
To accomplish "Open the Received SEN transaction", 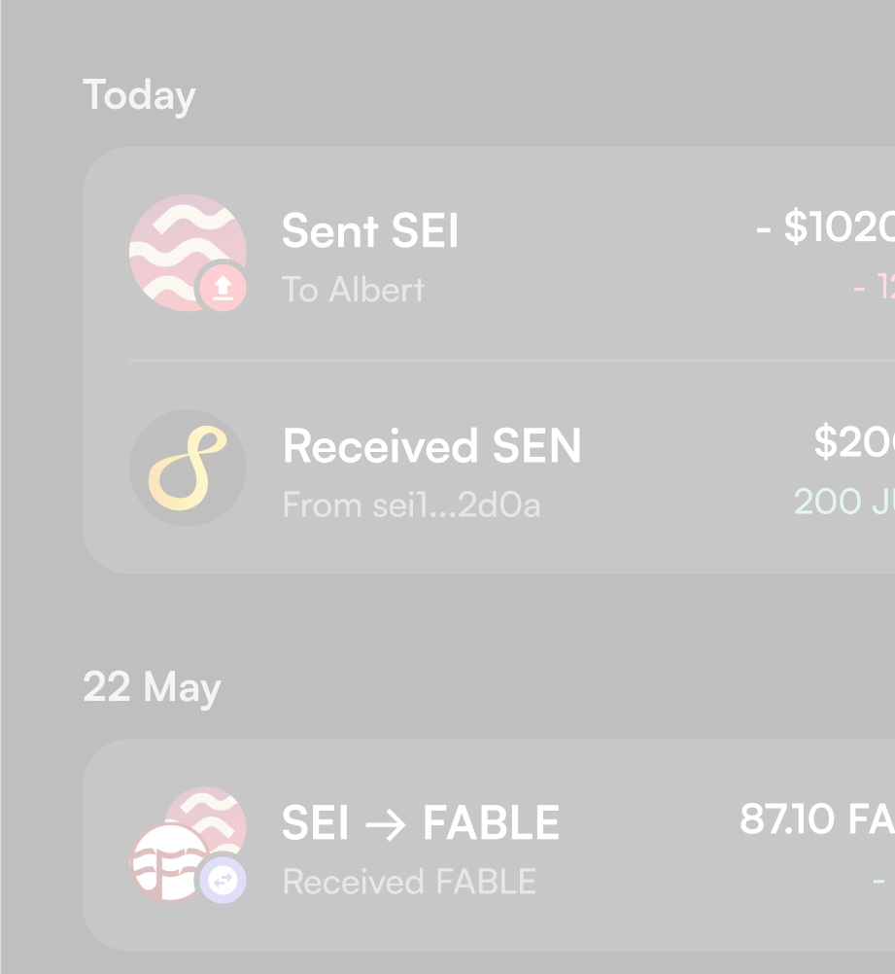I will pos(431,446).
